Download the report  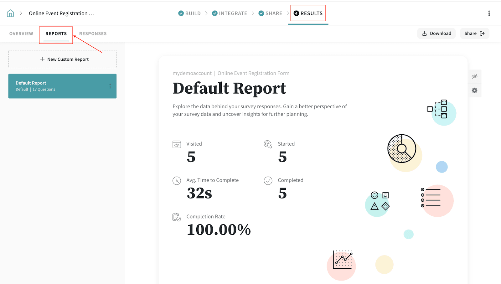coord(436,34)
